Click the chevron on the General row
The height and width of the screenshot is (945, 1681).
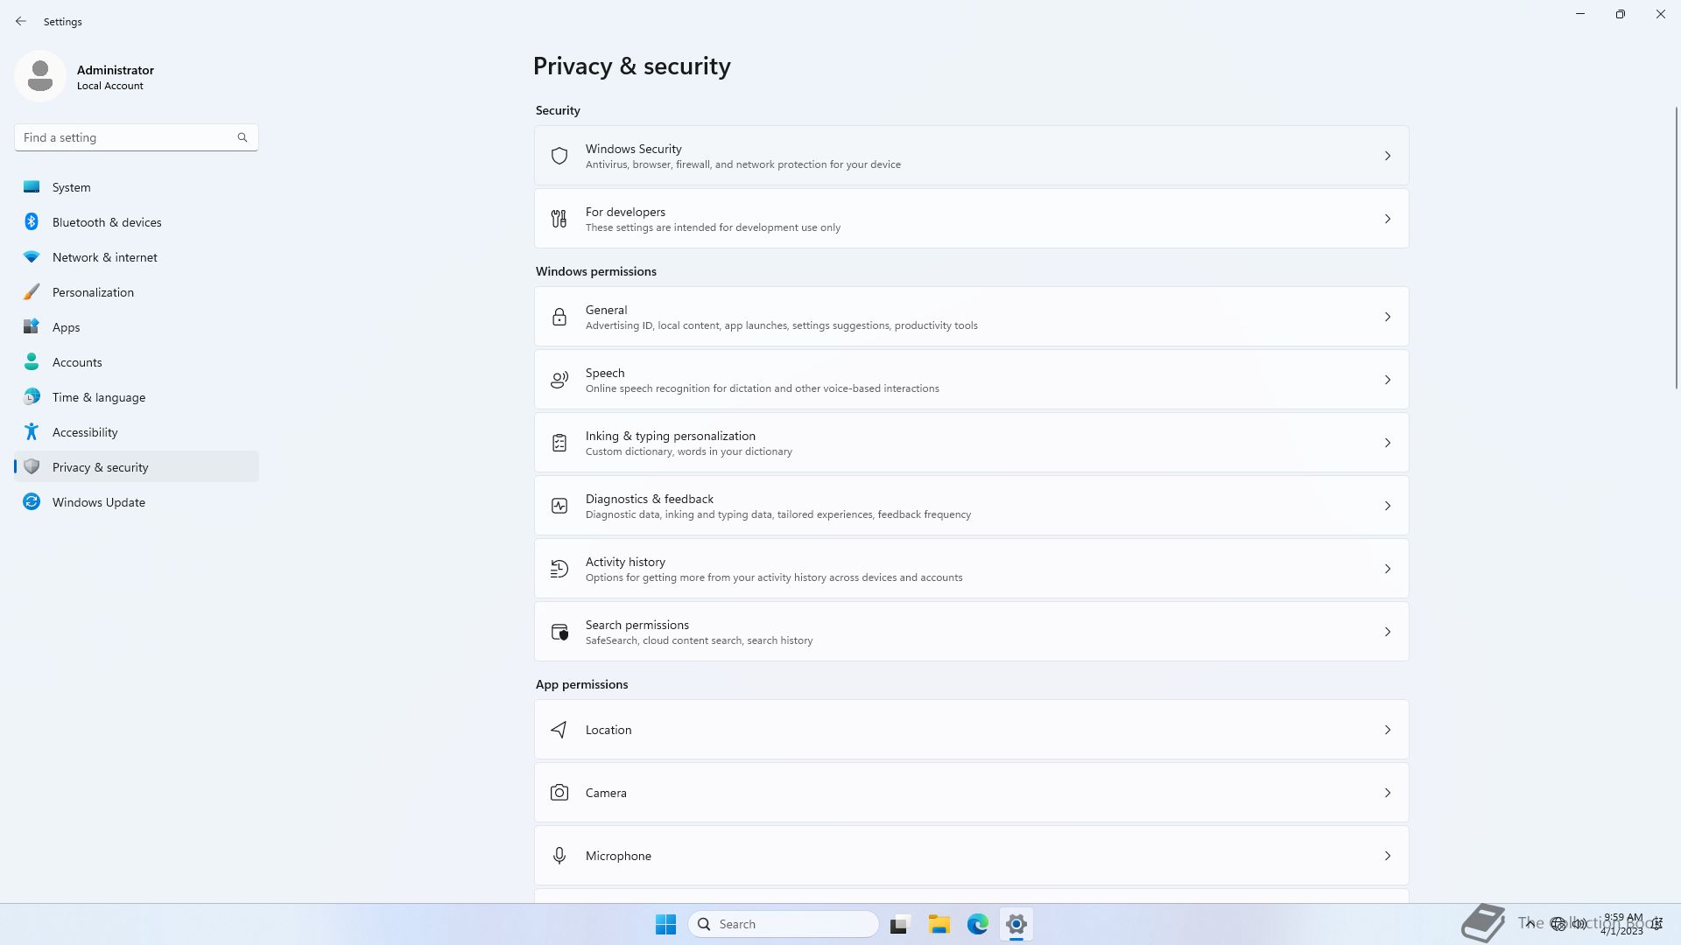(x=1388, y=317)
